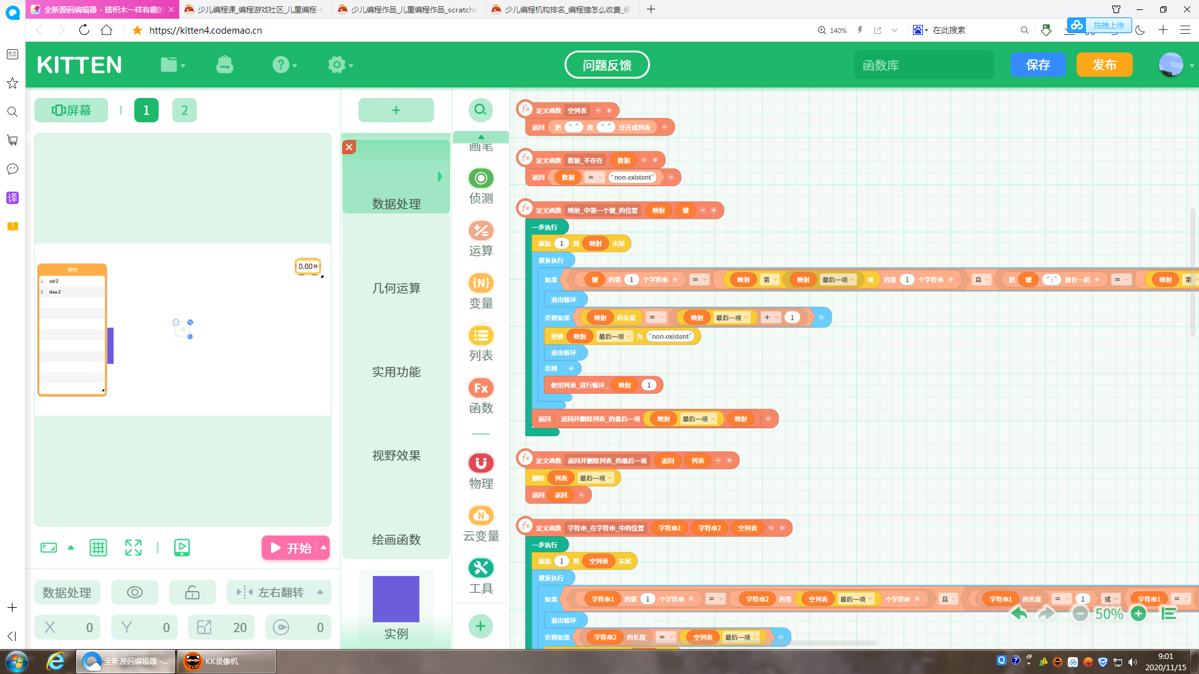Switch to screen tab 2
Image resolution: width=1199 pixels, height=674 pixels.
coord(184,110)
